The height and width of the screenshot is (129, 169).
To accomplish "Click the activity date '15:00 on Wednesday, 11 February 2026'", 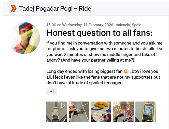I will [x=80, y=25].
